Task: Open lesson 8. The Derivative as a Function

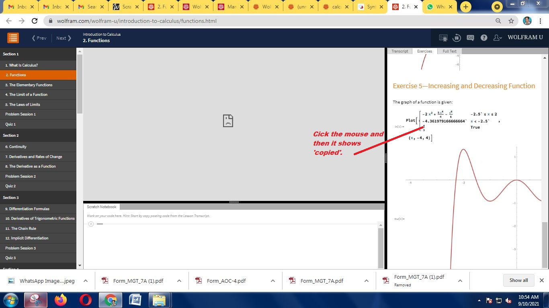Action: coord(38,166)
